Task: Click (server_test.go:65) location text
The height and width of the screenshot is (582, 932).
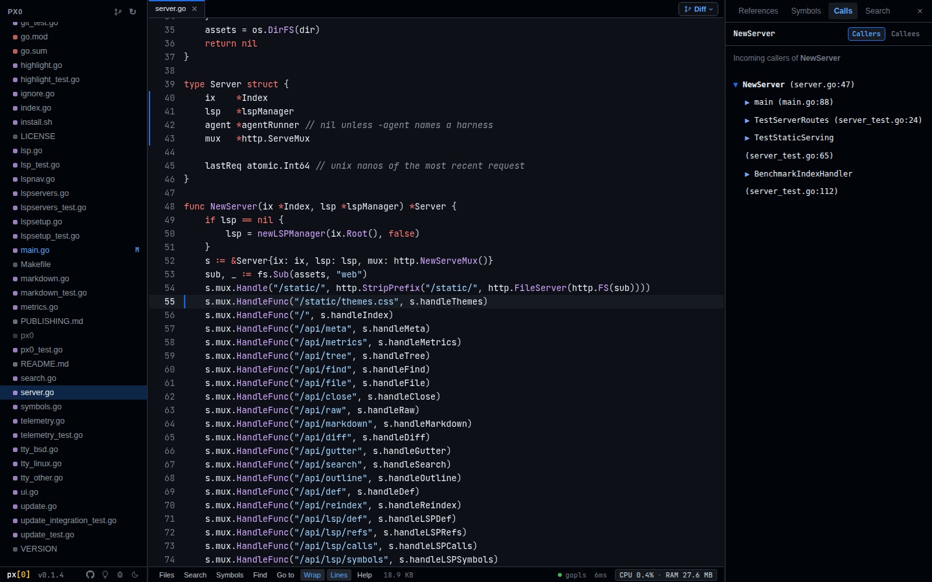Action: pos(789,156)
